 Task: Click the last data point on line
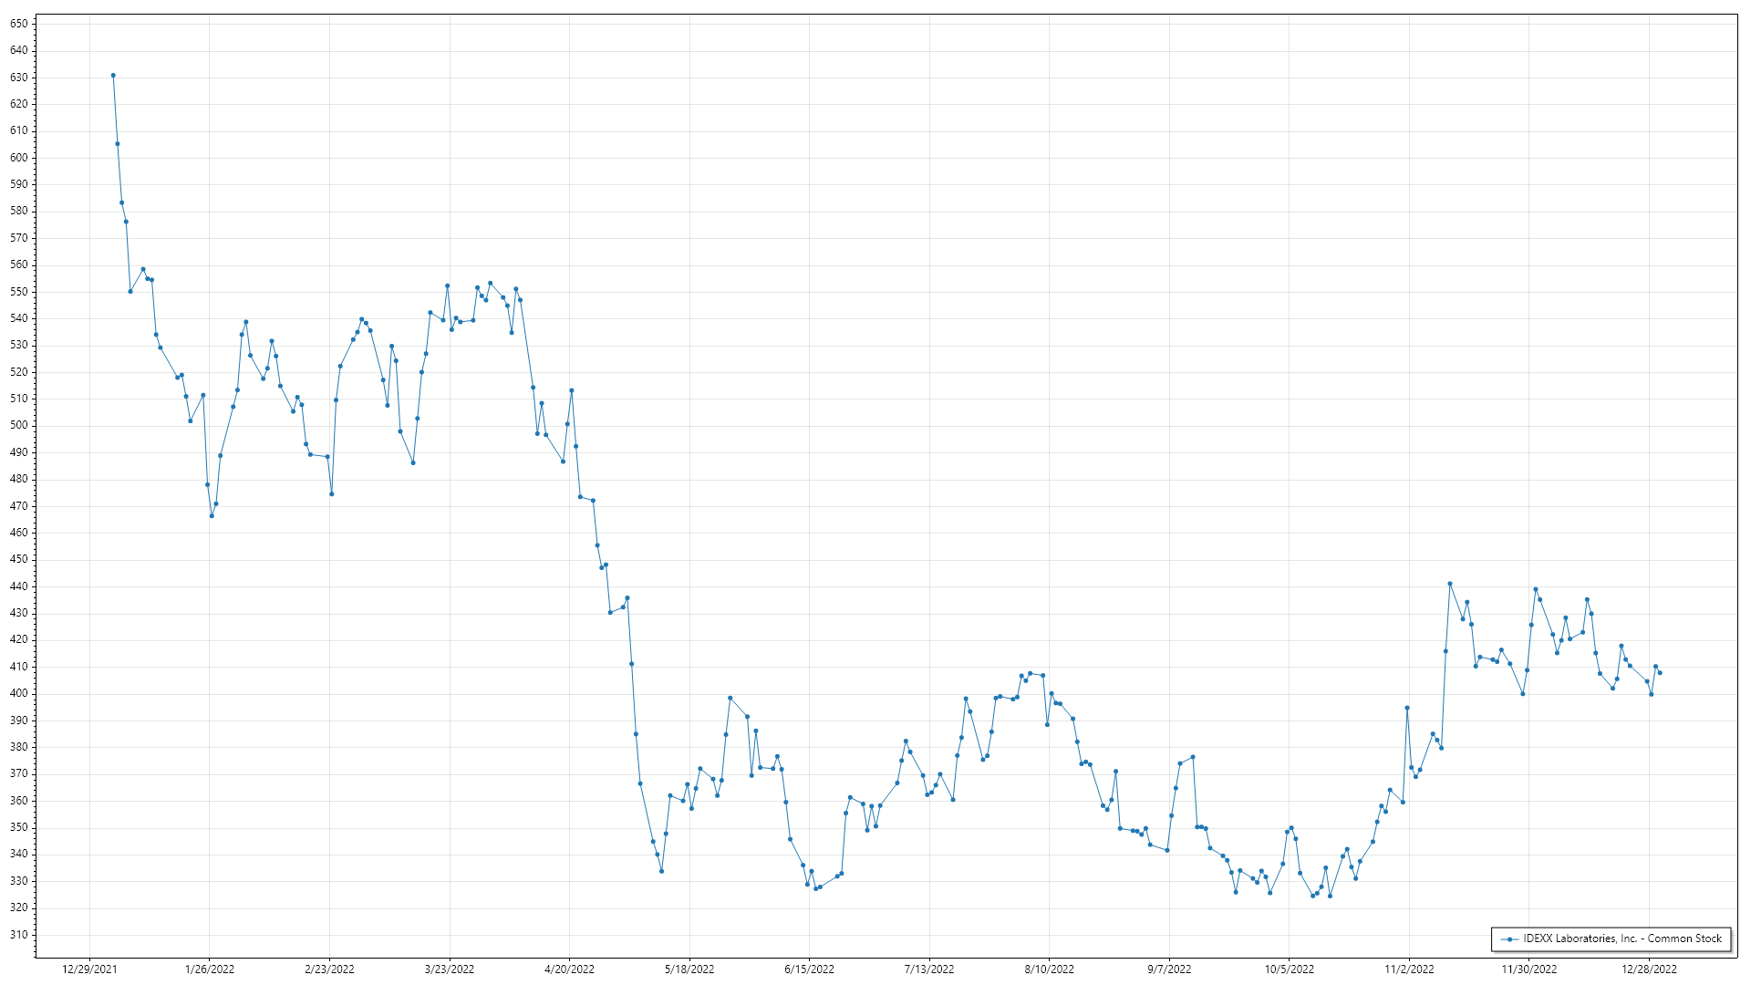coord(1660,673)
